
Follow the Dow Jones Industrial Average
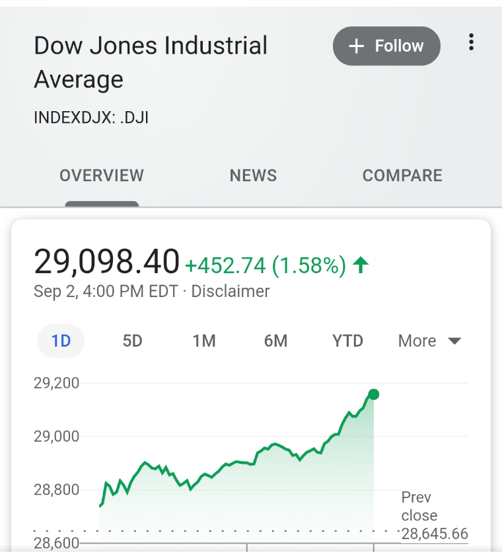pos(386,46)
